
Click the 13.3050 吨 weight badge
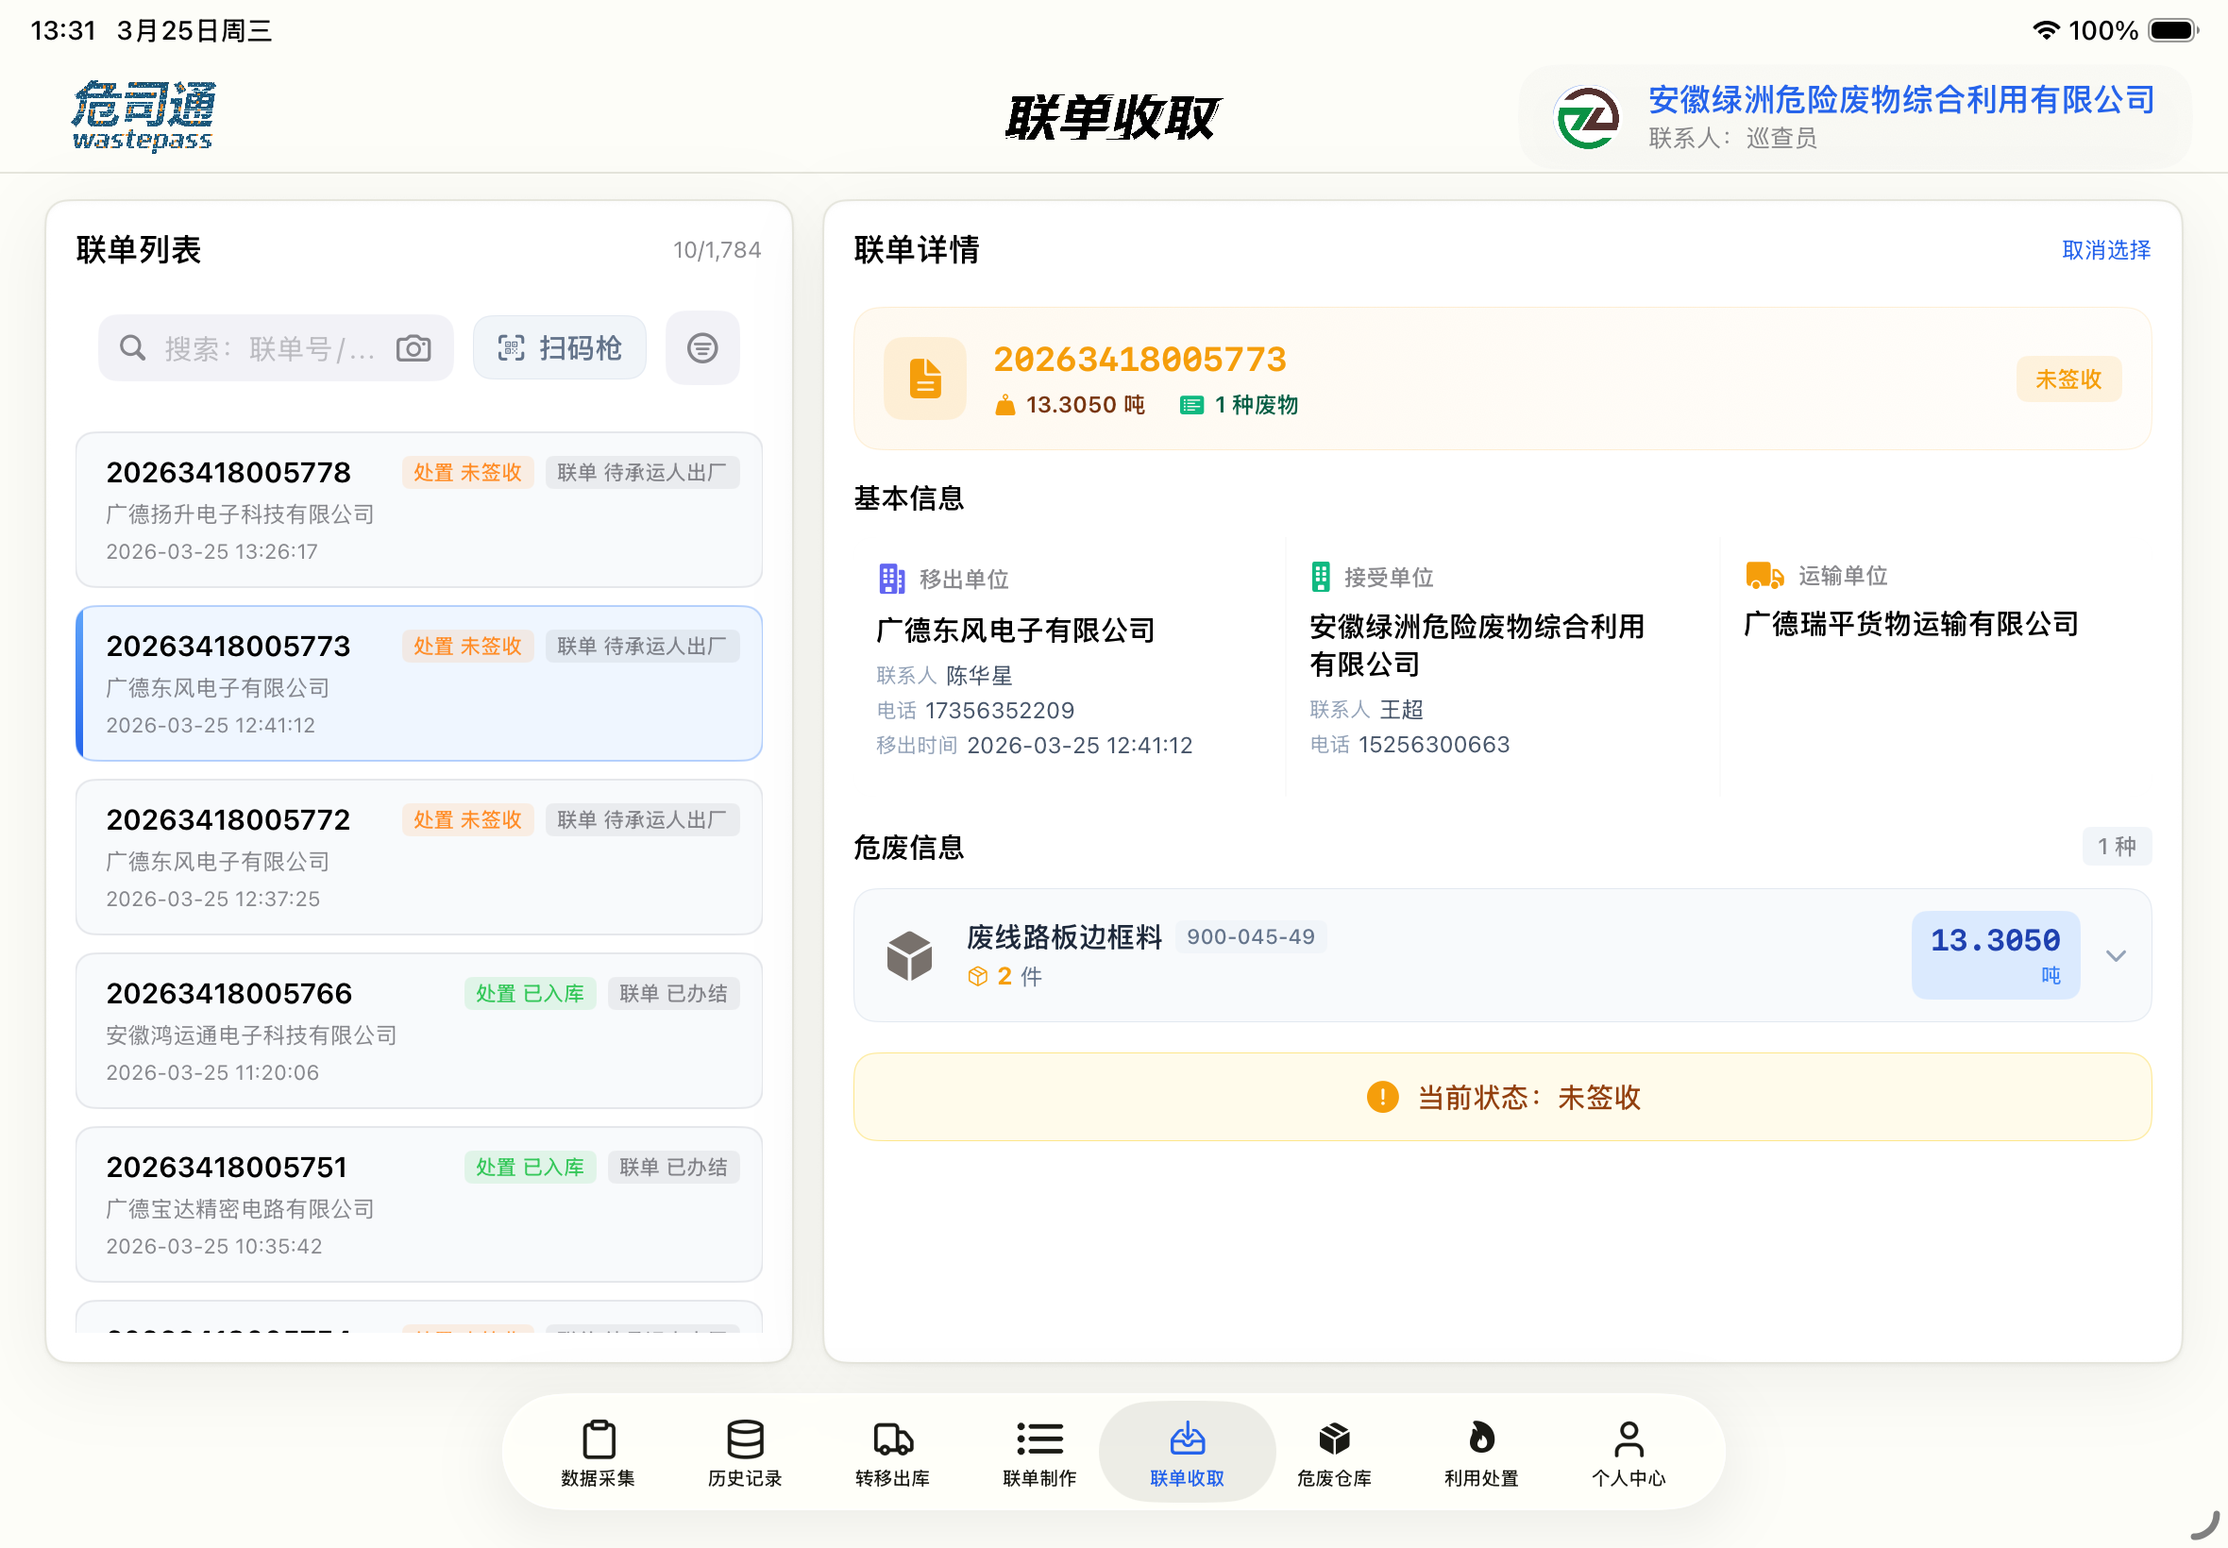coord(1995,955)
